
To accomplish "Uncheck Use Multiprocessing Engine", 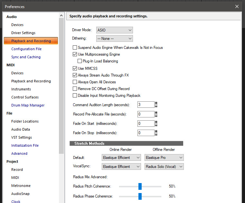I will click(75, 54).
